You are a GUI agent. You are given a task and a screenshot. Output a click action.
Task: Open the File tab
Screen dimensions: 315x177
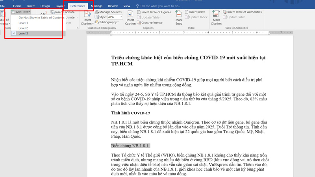(x=2, y=6)
